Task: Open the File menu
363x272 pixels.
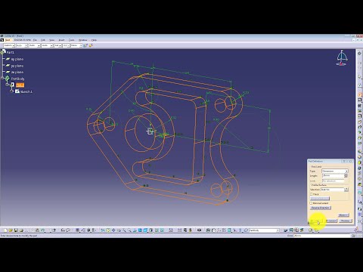Action: (x=35, y=40)
